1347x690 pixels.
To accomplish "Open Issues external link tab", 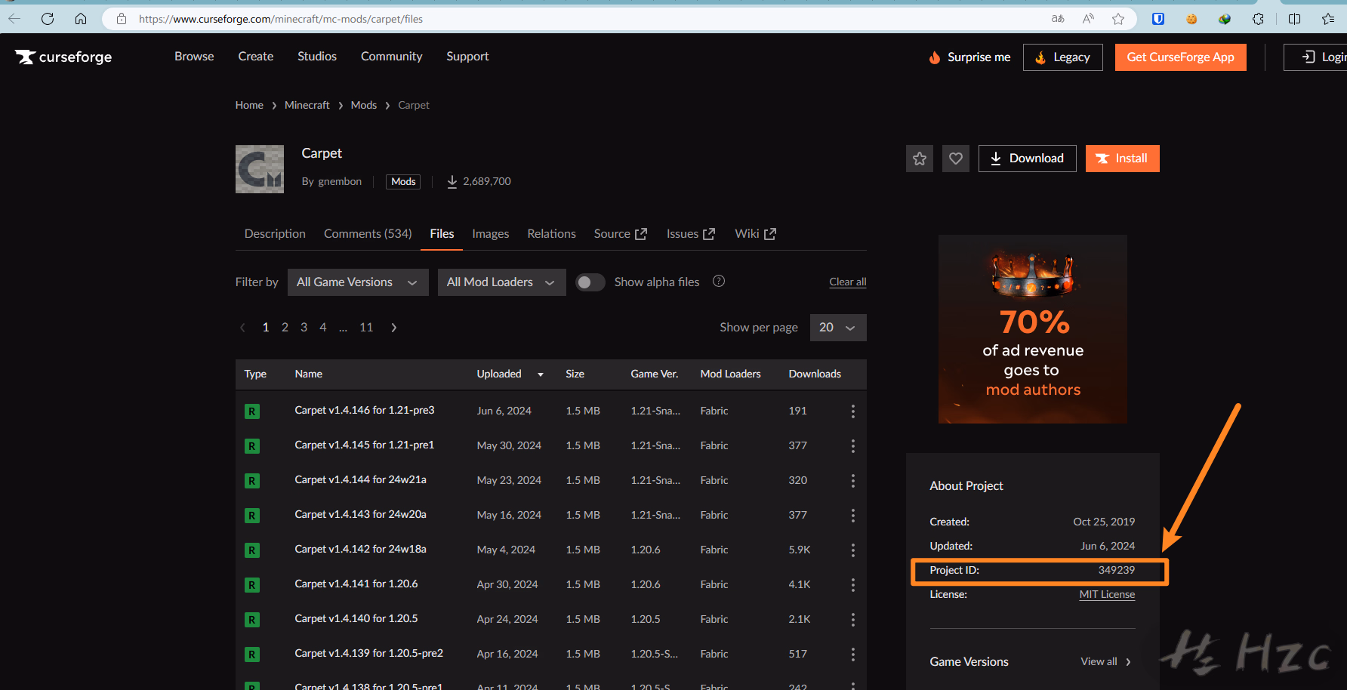I will pos(691,233).
